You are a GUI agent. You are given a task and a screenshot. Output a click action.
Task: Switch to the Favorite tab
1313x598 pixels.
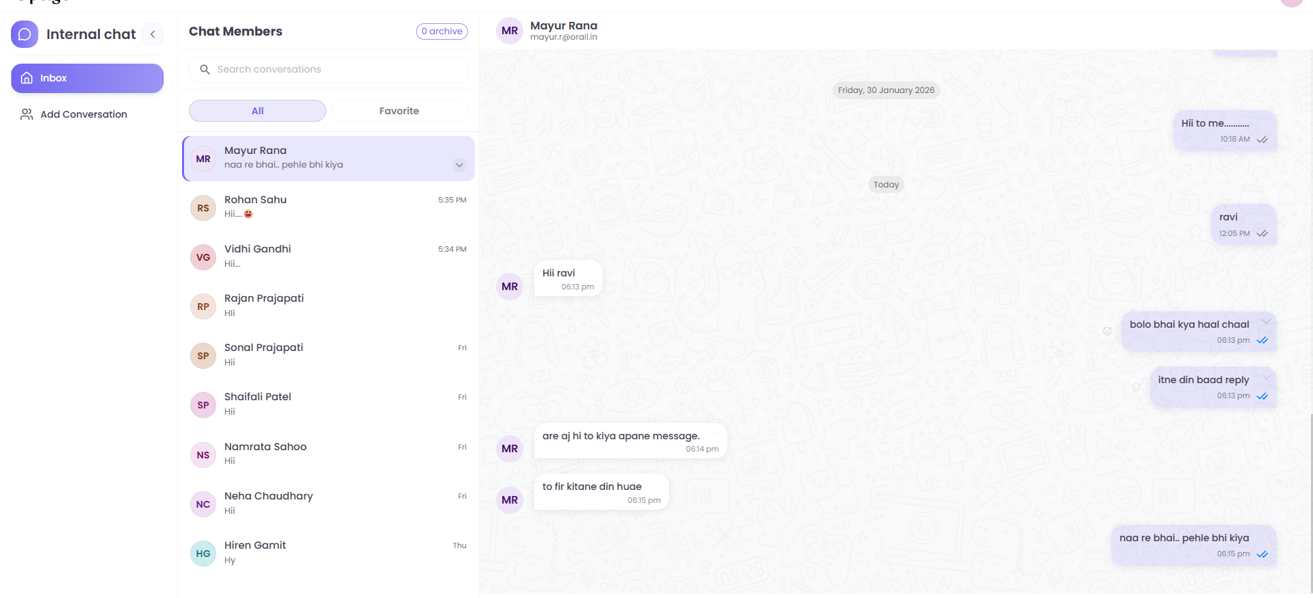(x=399, y=111)
